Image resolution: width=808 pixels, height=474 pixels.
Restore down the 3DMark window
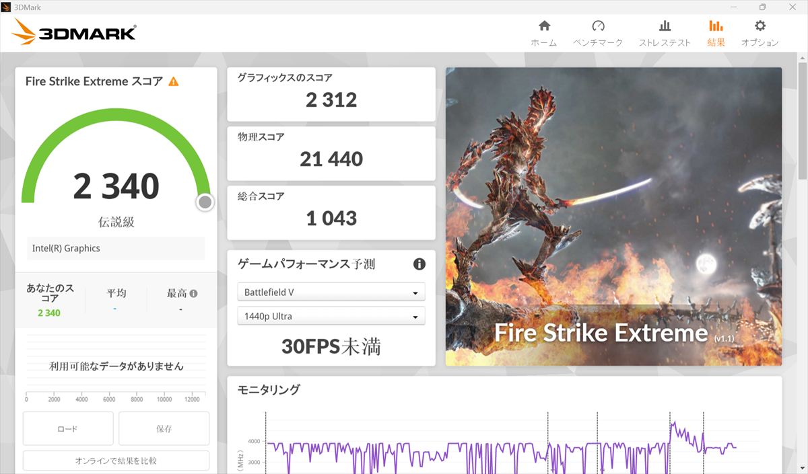(762, 7)
